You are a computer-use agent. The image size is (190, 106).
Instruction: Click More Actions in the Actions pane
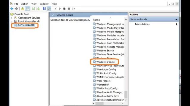(x=142, y=24)
